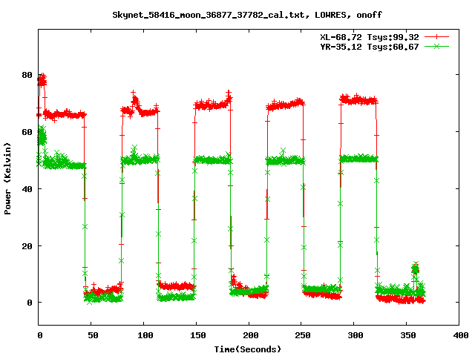Click x-axis tick label '350'
Screen dimensions: 475x356
click(x=408, y=335)
